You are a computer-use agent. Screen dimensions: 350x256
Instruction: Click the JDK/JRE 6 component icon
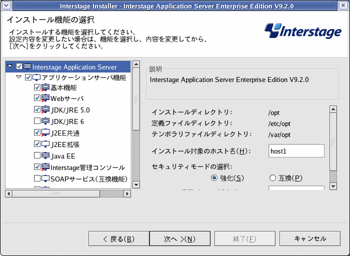pos(45,121)
